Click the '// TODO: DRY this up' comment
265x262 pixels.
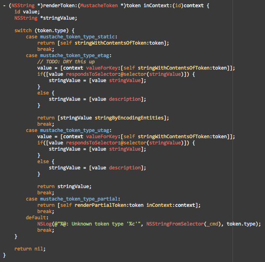[66, 62]
